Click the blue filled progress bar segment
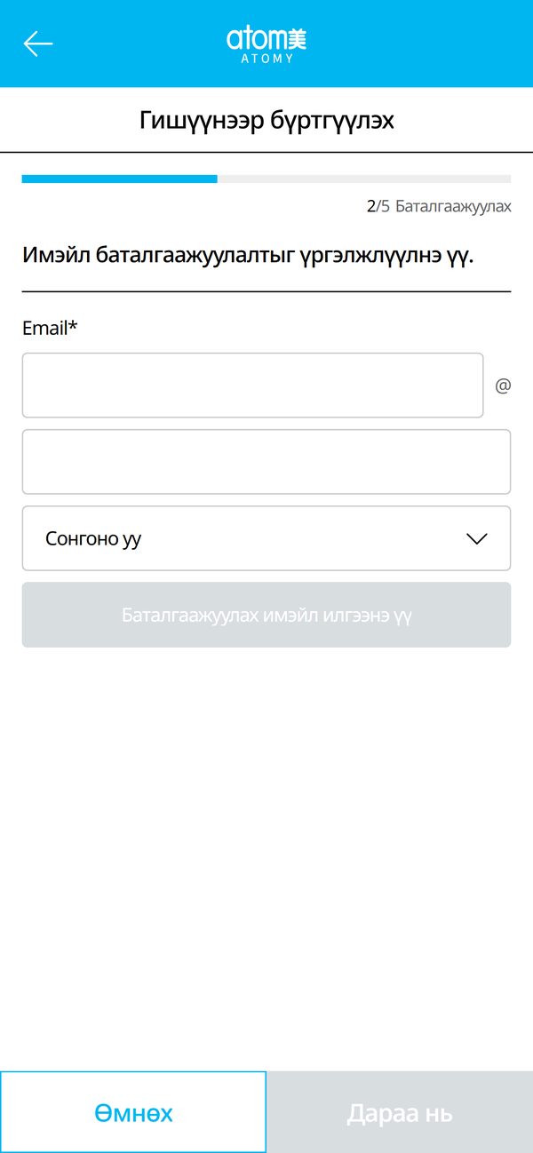Screen dimensions: 533x1153 pyautogui.click(x=120, y=179)
